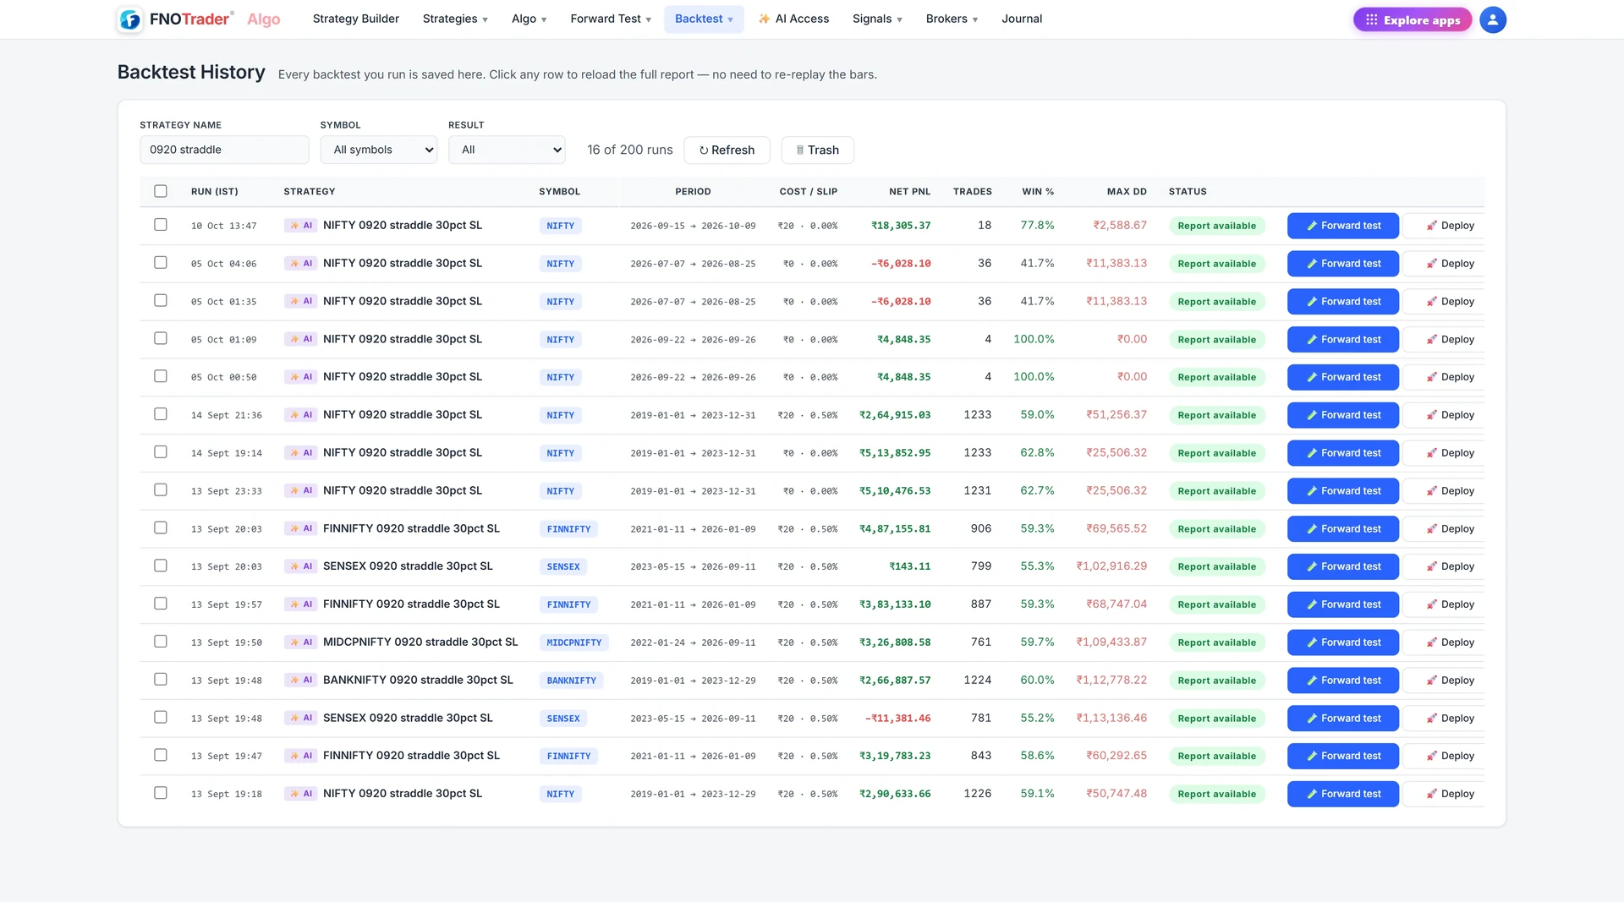The image size is (1624, 902).
Task: Sort by the NET PNL column header
Action: pyautogui.click(x=909, y=192)
